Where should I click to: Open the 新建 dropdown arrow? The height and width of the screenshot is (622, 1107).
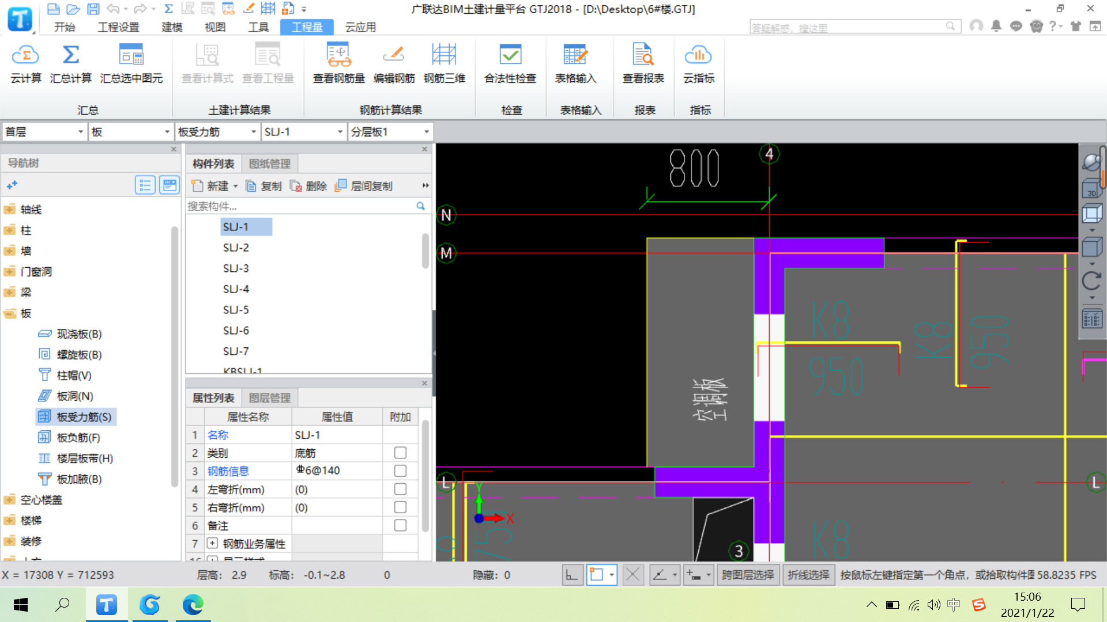(x=236, y=186)
